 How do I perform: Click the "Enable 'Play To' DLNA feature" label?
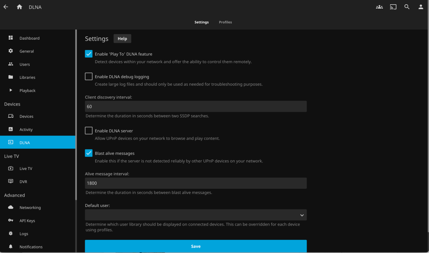[x=123, y=54]
